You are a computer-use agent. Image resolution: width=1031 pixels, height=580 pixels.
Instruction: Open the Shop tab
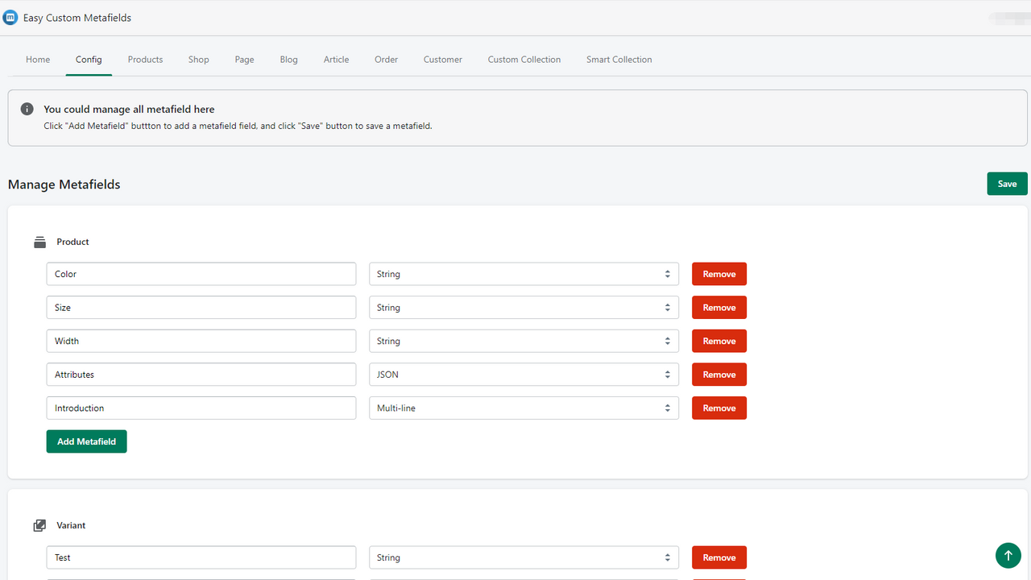click(199, 60)
